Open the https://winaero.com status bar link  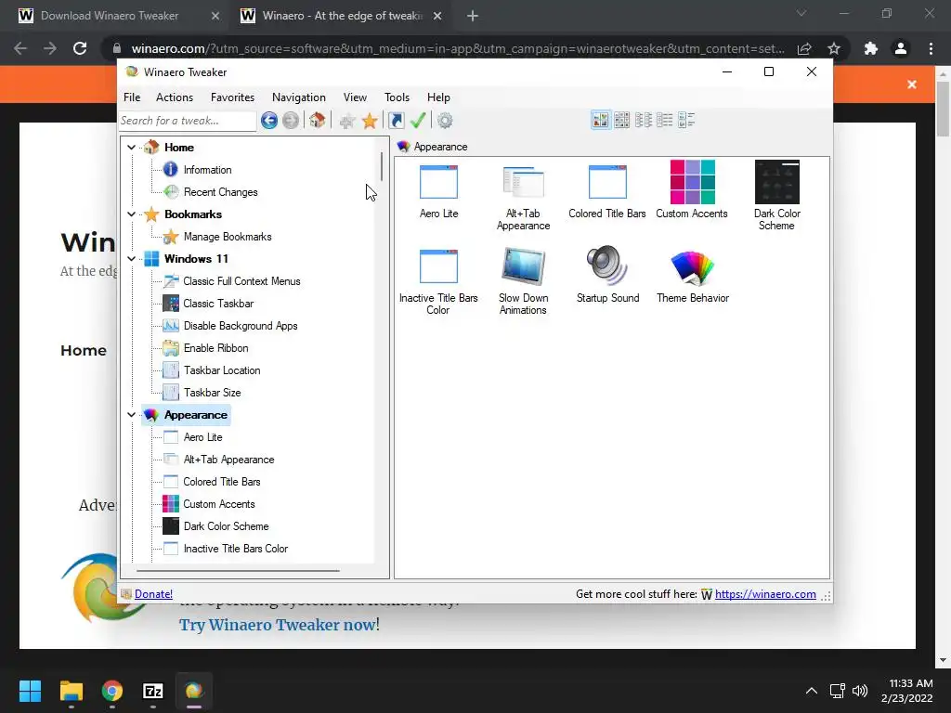(765, 594)
